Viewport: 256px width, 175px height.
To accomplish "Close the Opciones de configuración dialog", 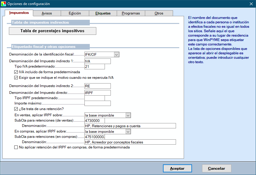I will pos(251,4).
